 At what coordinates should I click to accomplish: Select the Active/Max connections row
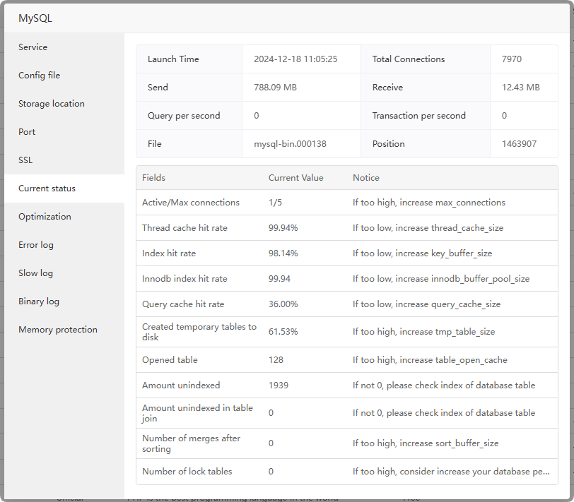coord(191,203)
